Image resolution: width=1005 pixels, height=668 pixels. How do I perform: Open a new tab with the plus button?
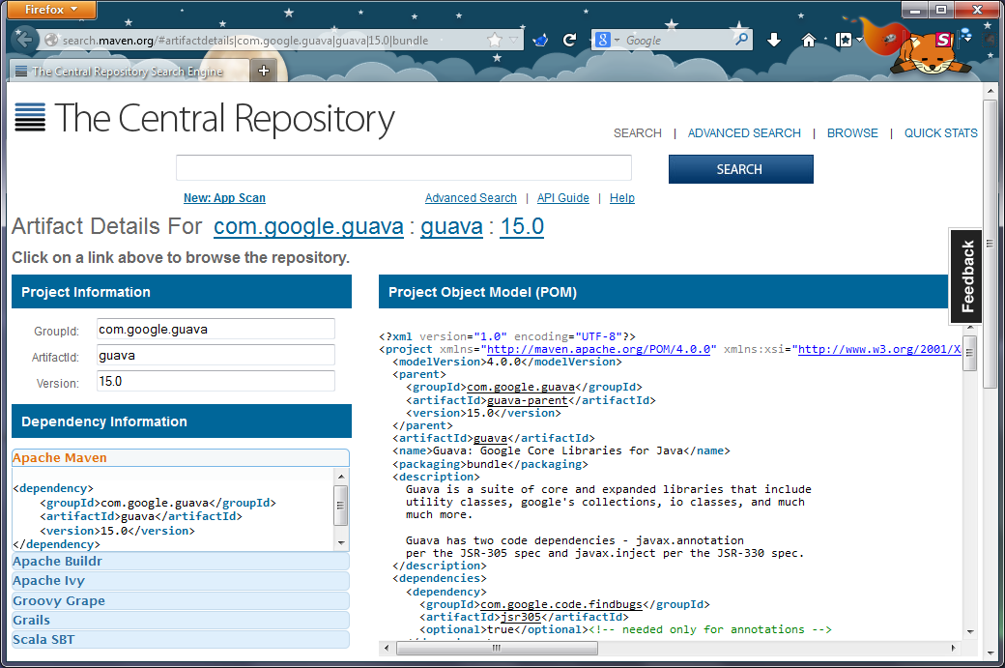click(x=264, y=71)
